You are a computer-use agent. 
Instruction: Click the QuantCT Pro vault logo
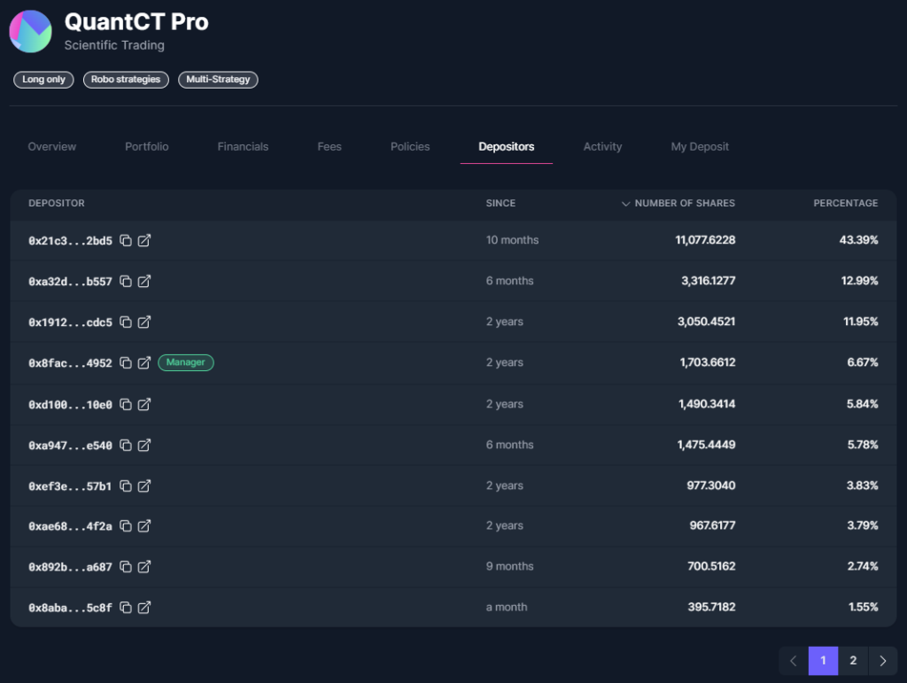30,32
